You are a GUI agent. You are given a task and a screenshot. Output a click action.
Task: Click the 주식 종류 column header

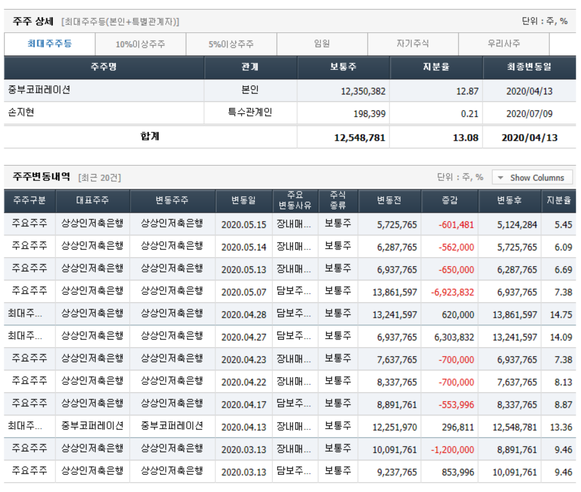[x=338, y=200]
